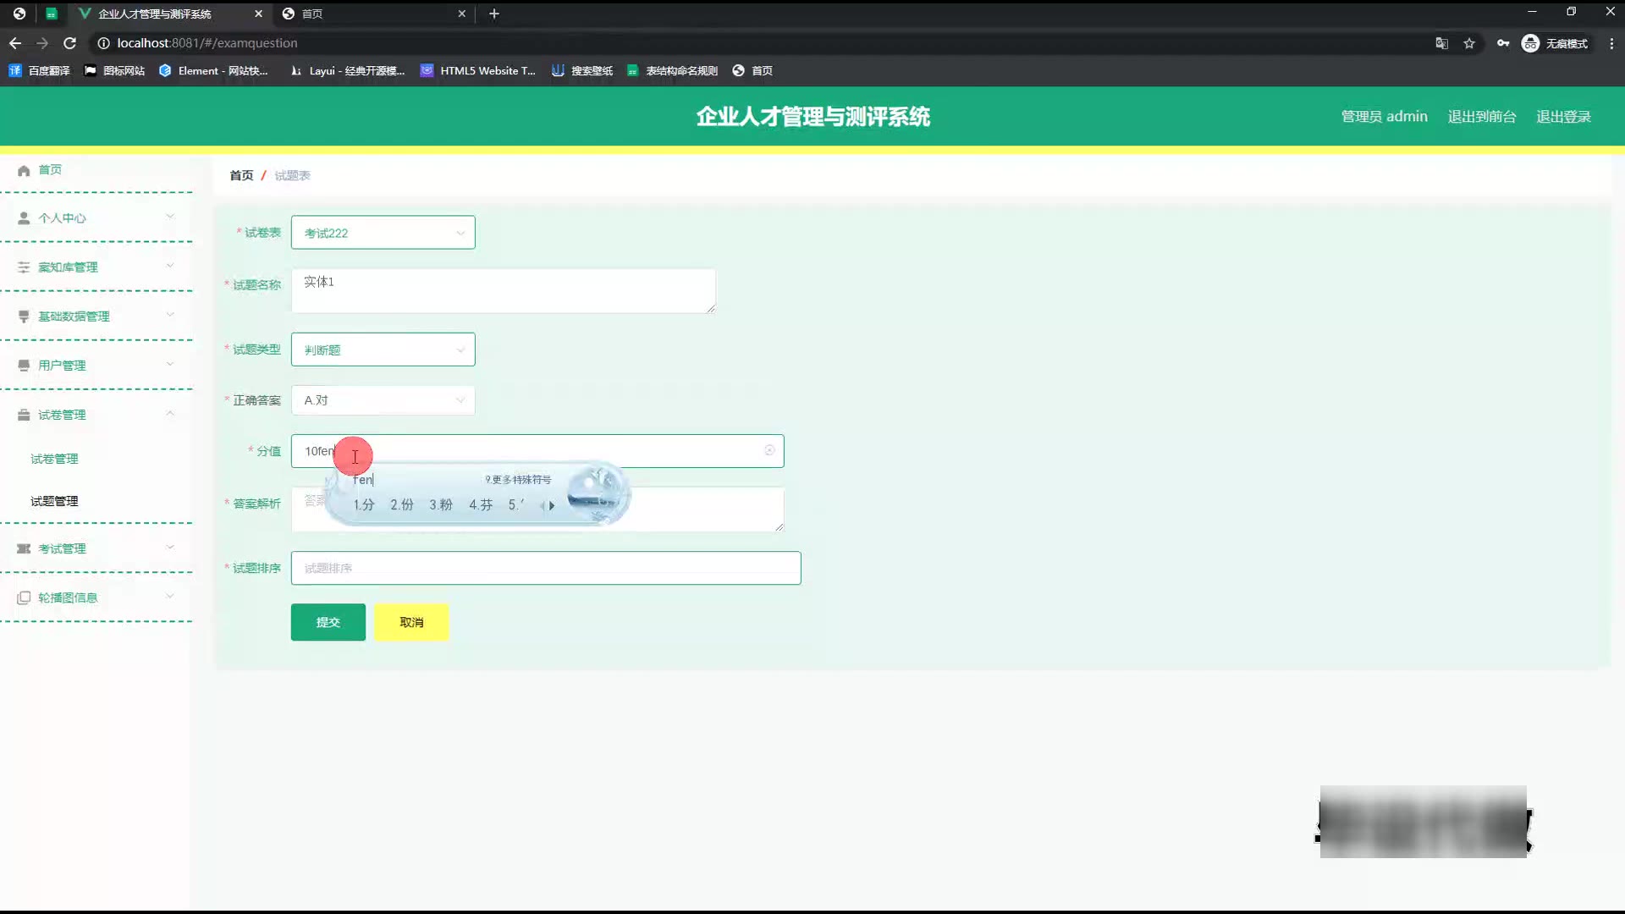This screenshot has width=1625, height=914.
Task: Collapse the 试卷管理 menu chevron
Action: coord(170,413)
